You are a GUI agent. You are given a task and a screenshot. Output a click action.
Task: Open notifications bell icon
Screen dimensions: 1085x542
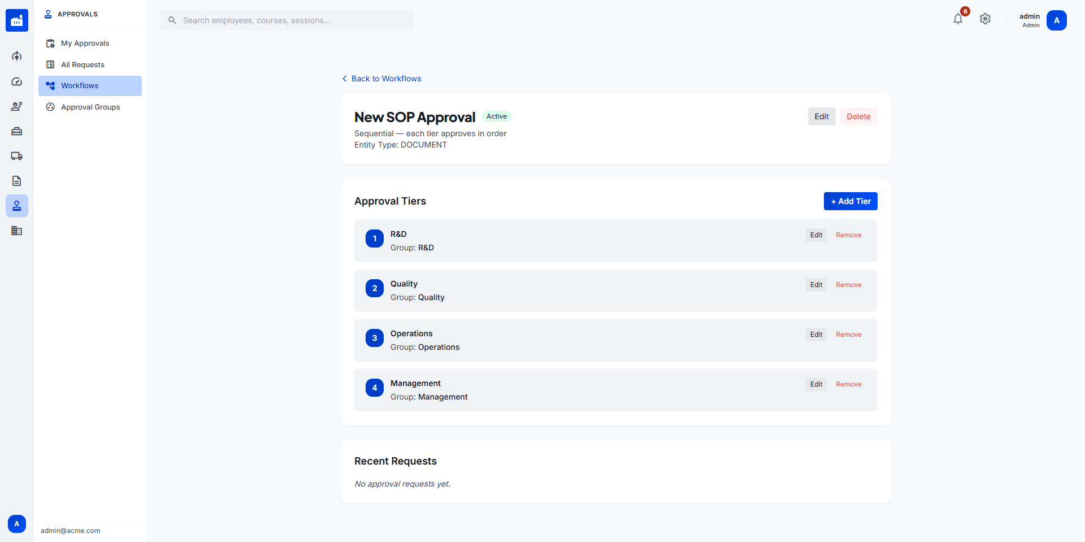[x=958, y=19]
